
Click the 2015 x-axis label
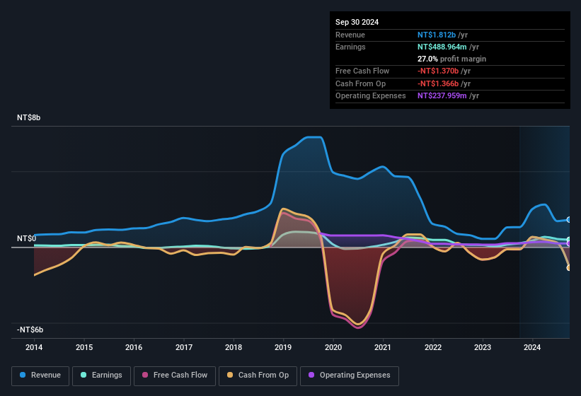pos(84,347)
